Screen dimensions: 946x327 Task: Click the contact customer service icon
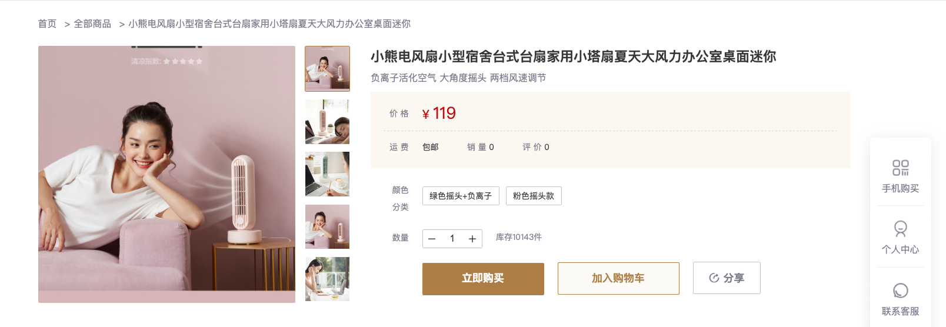(x=900, y=291)
